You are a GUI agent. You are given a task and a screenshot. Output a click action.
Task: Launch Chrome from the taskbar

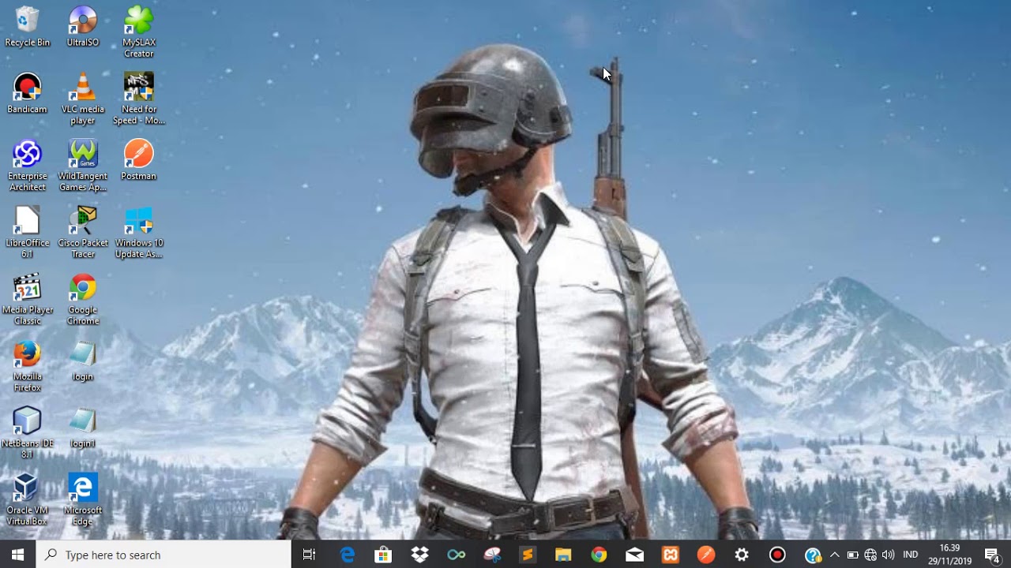599,555
